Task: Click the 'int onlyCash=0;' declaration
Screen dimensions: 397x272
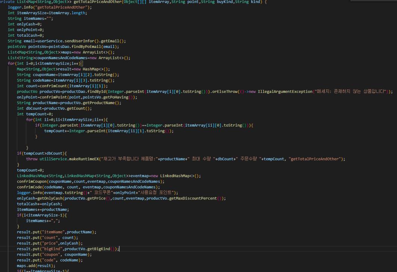Action: 25,24
